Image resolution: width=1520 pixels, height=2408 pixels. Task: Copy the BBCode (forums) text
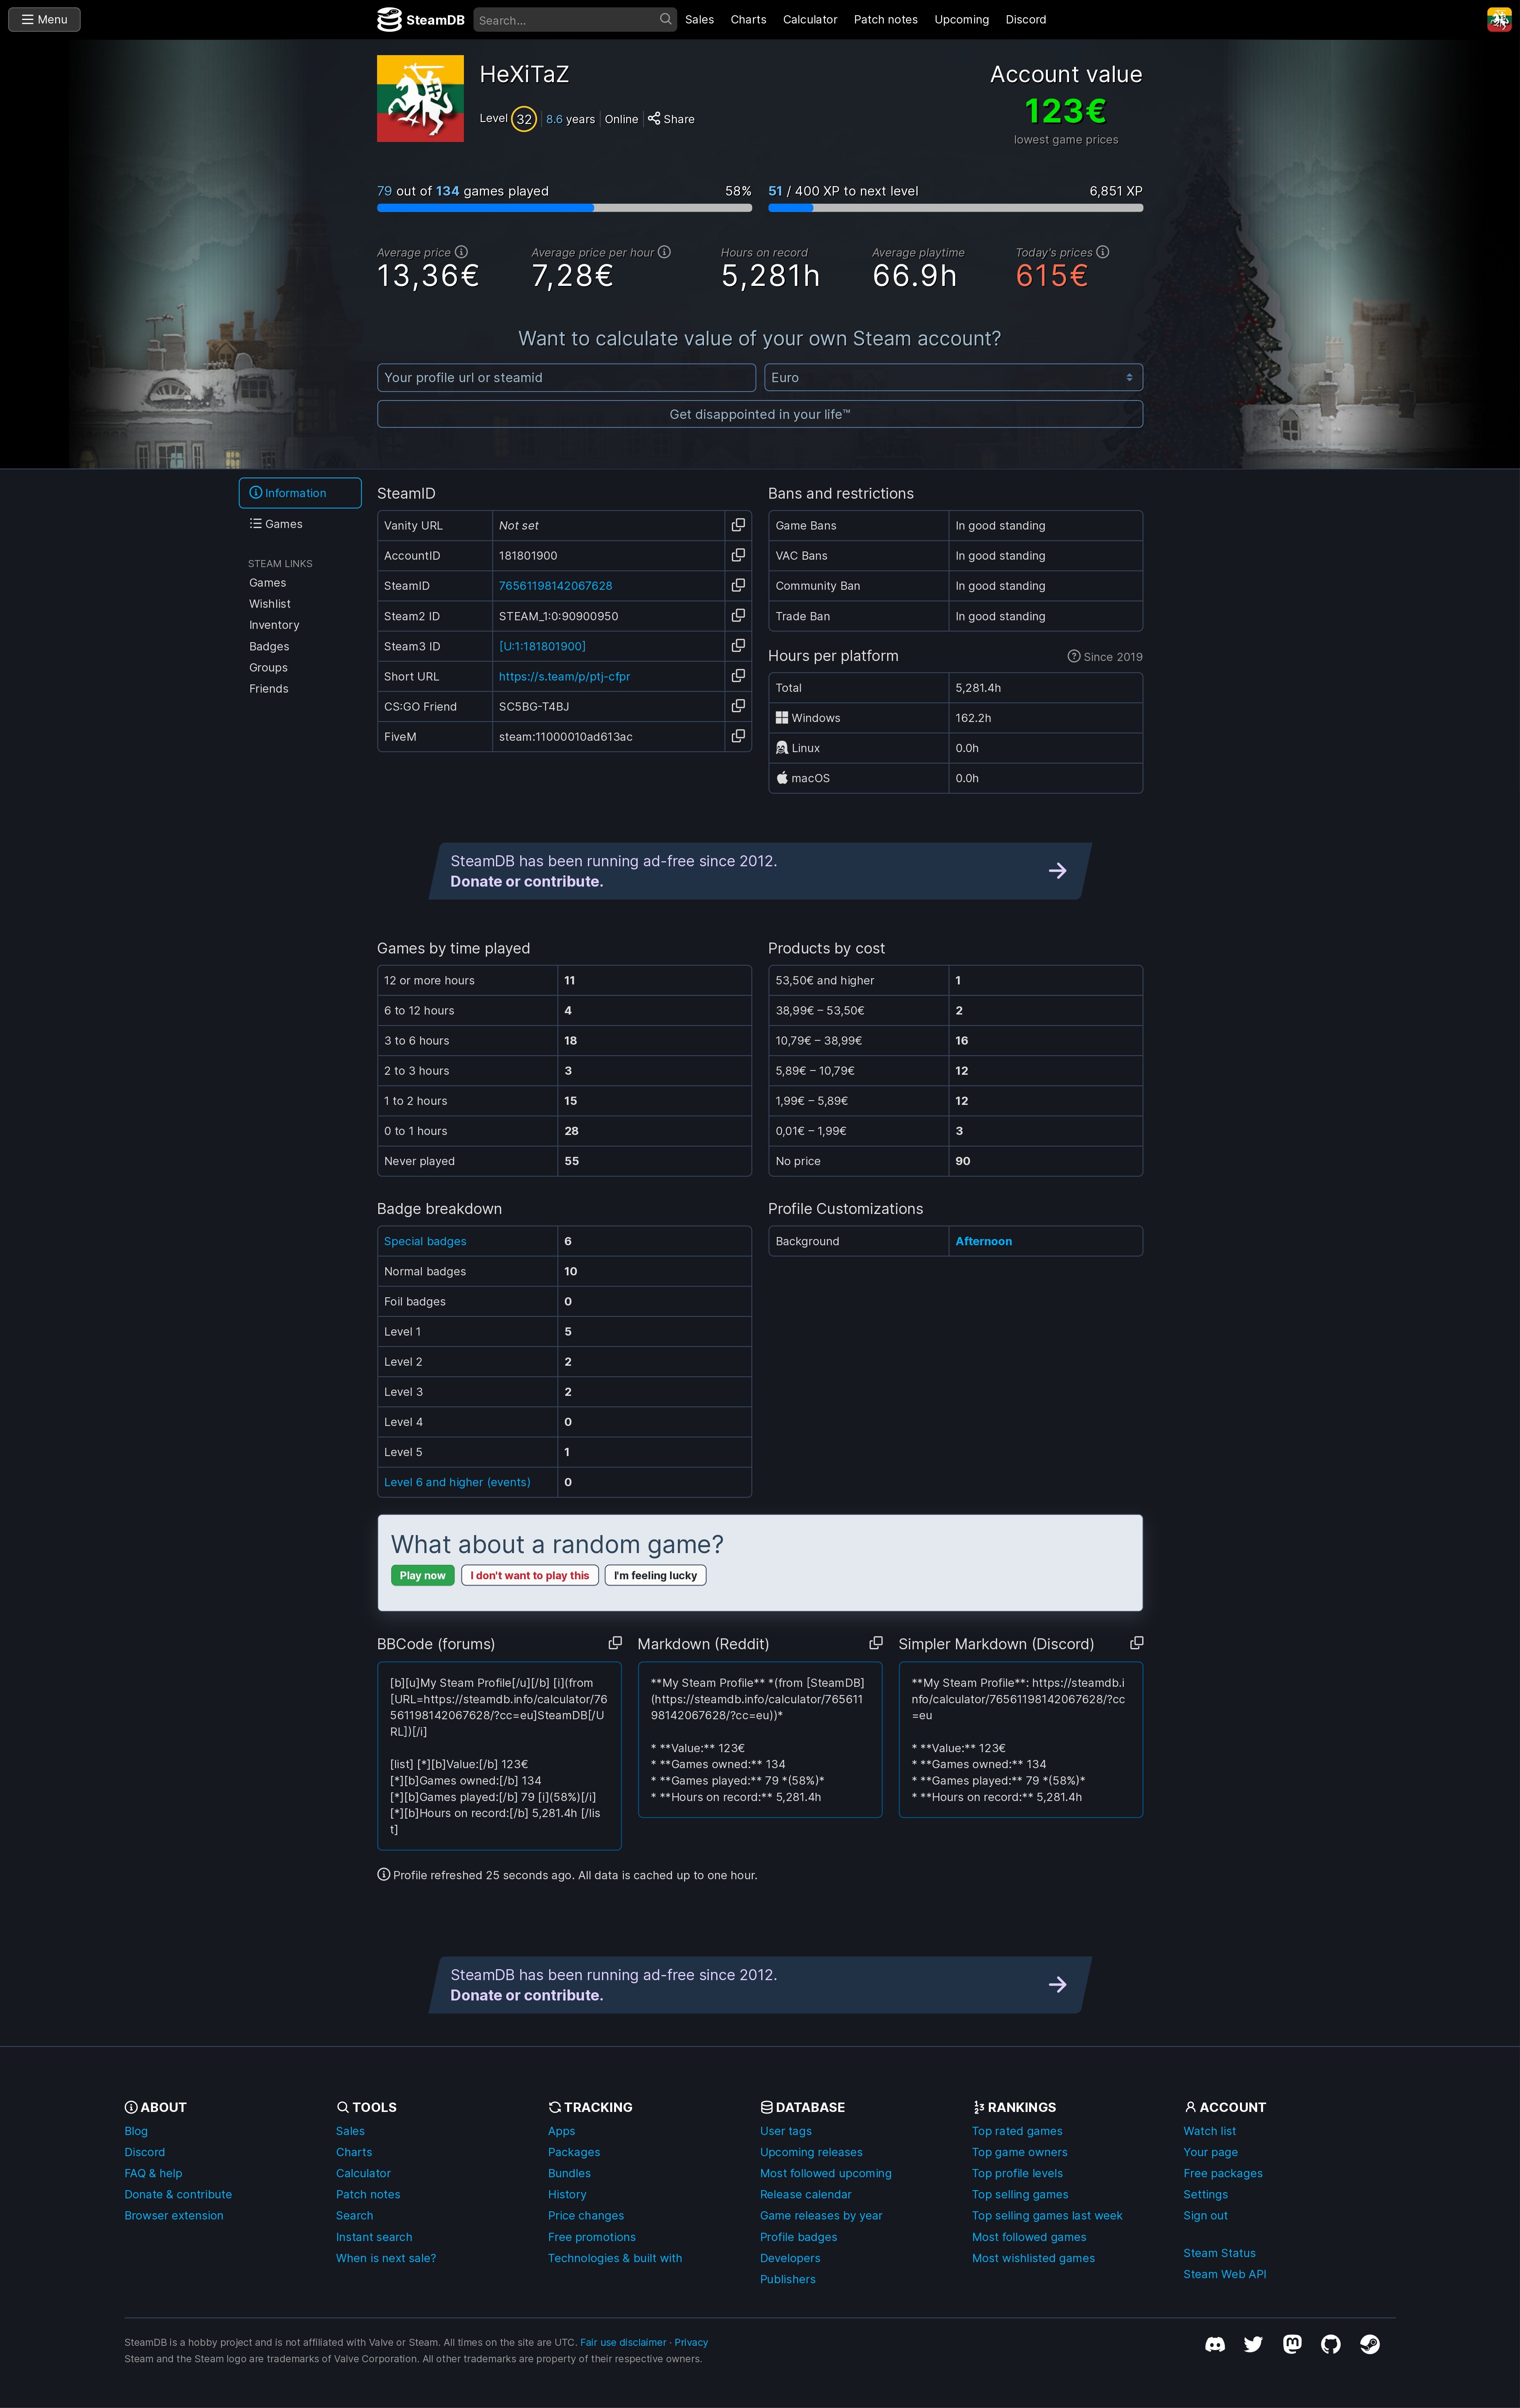[x=615, y=1643]
